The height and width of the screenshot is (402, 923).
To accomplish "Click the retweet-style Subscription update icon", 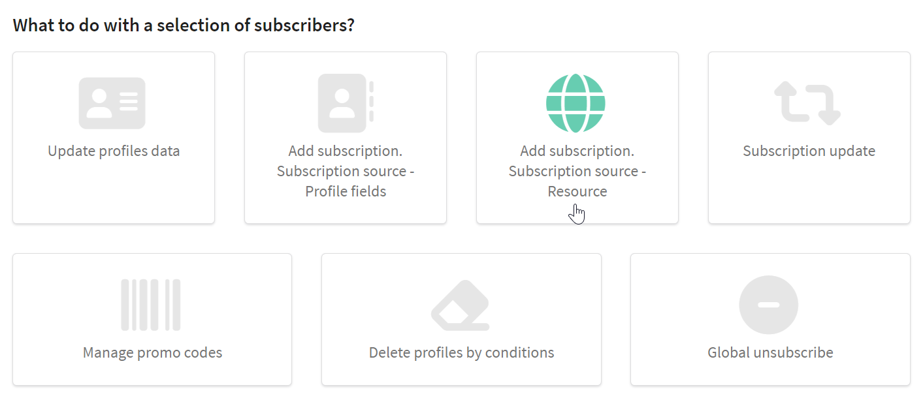I will coord(807,103).
